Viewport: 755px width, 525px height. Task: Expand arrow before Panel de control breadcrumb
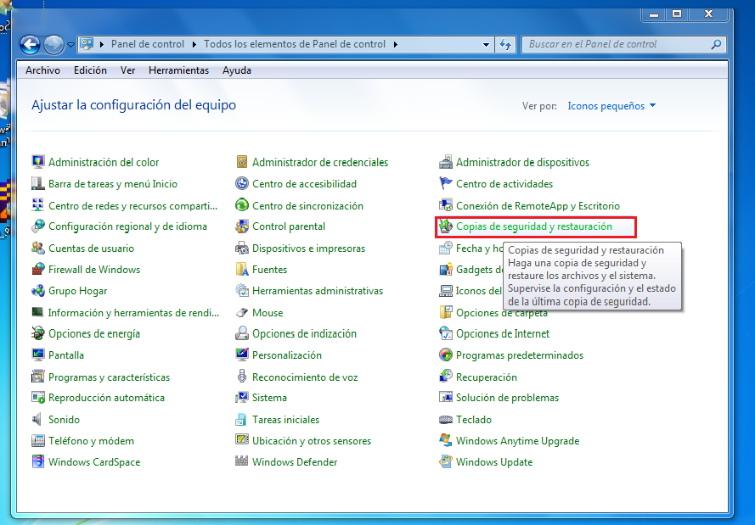pos(102,44)
